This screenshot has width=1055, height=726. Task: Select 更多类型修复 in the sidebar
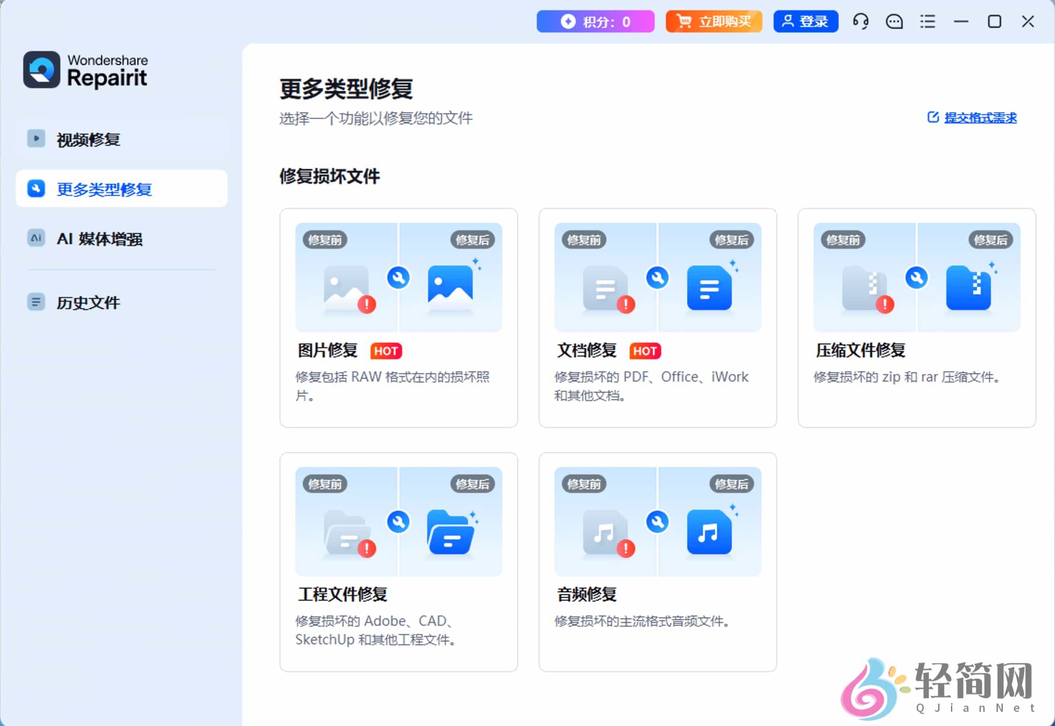coord(104,189)
